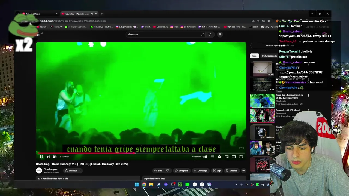Open File Explorer from taskbar
349x196 pixels.
[151, 185]
